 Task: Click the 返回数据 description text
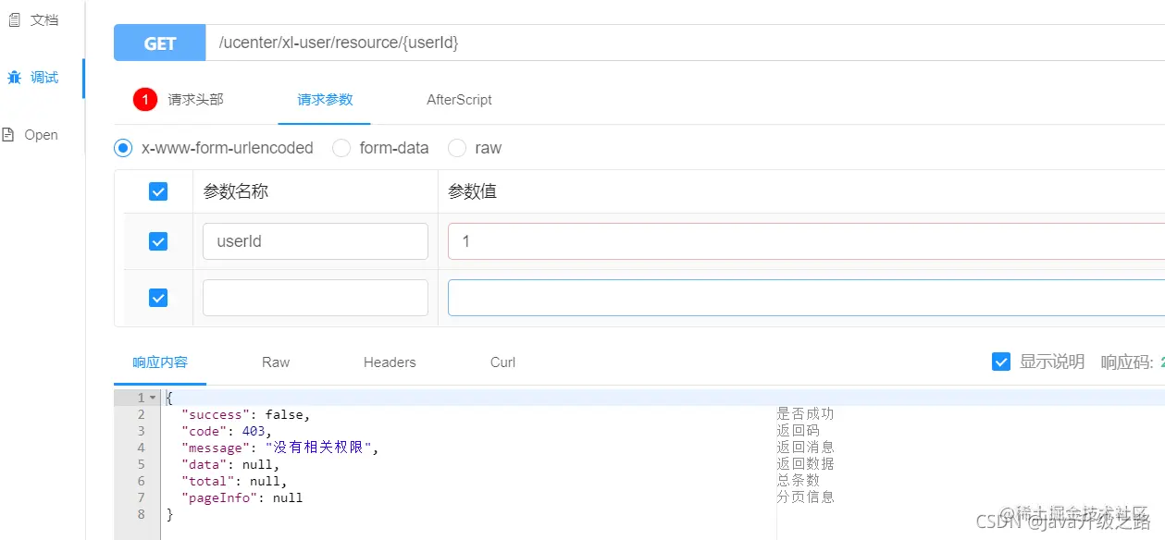coord(805,463)
